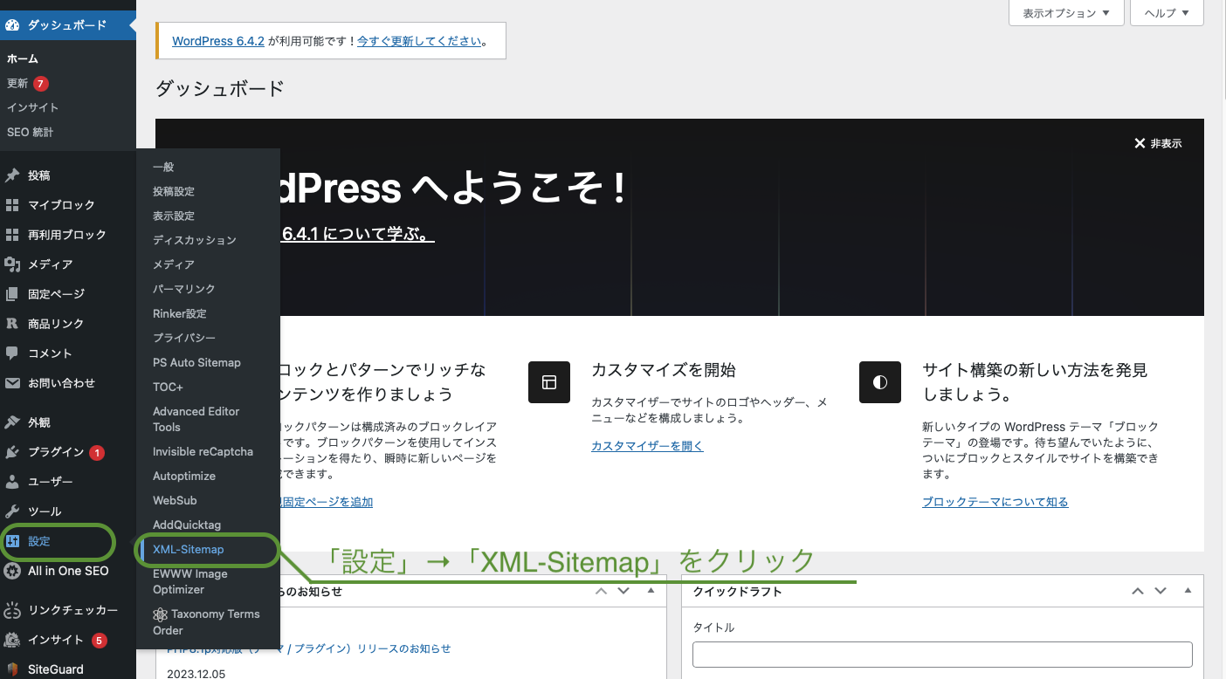Click the Taxonomy Terms Order atom icon

coord(160,614)
